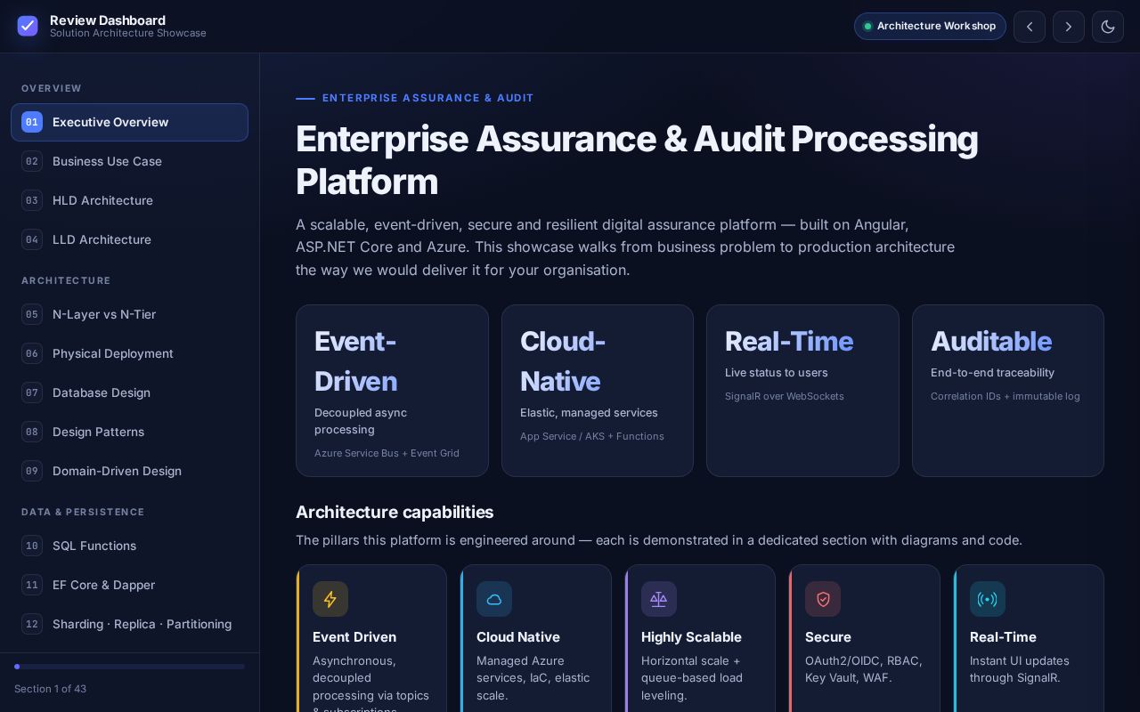Viewport: 1140px width, 712px height.
Task: Open SQL Functions section
Action: (x=129, y=546)
